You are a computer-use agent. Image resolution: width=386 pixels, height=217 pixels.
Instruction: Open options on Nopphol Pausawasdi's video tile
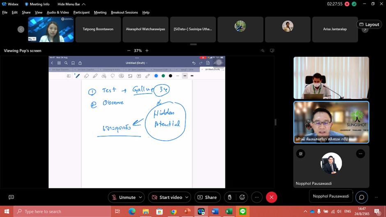click(x=361, y=154)
